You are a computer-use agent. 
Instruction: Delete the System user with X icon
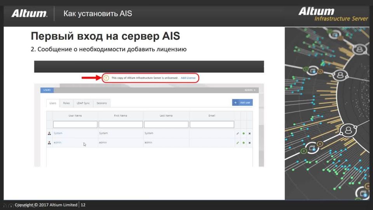[x=249, y=133]
